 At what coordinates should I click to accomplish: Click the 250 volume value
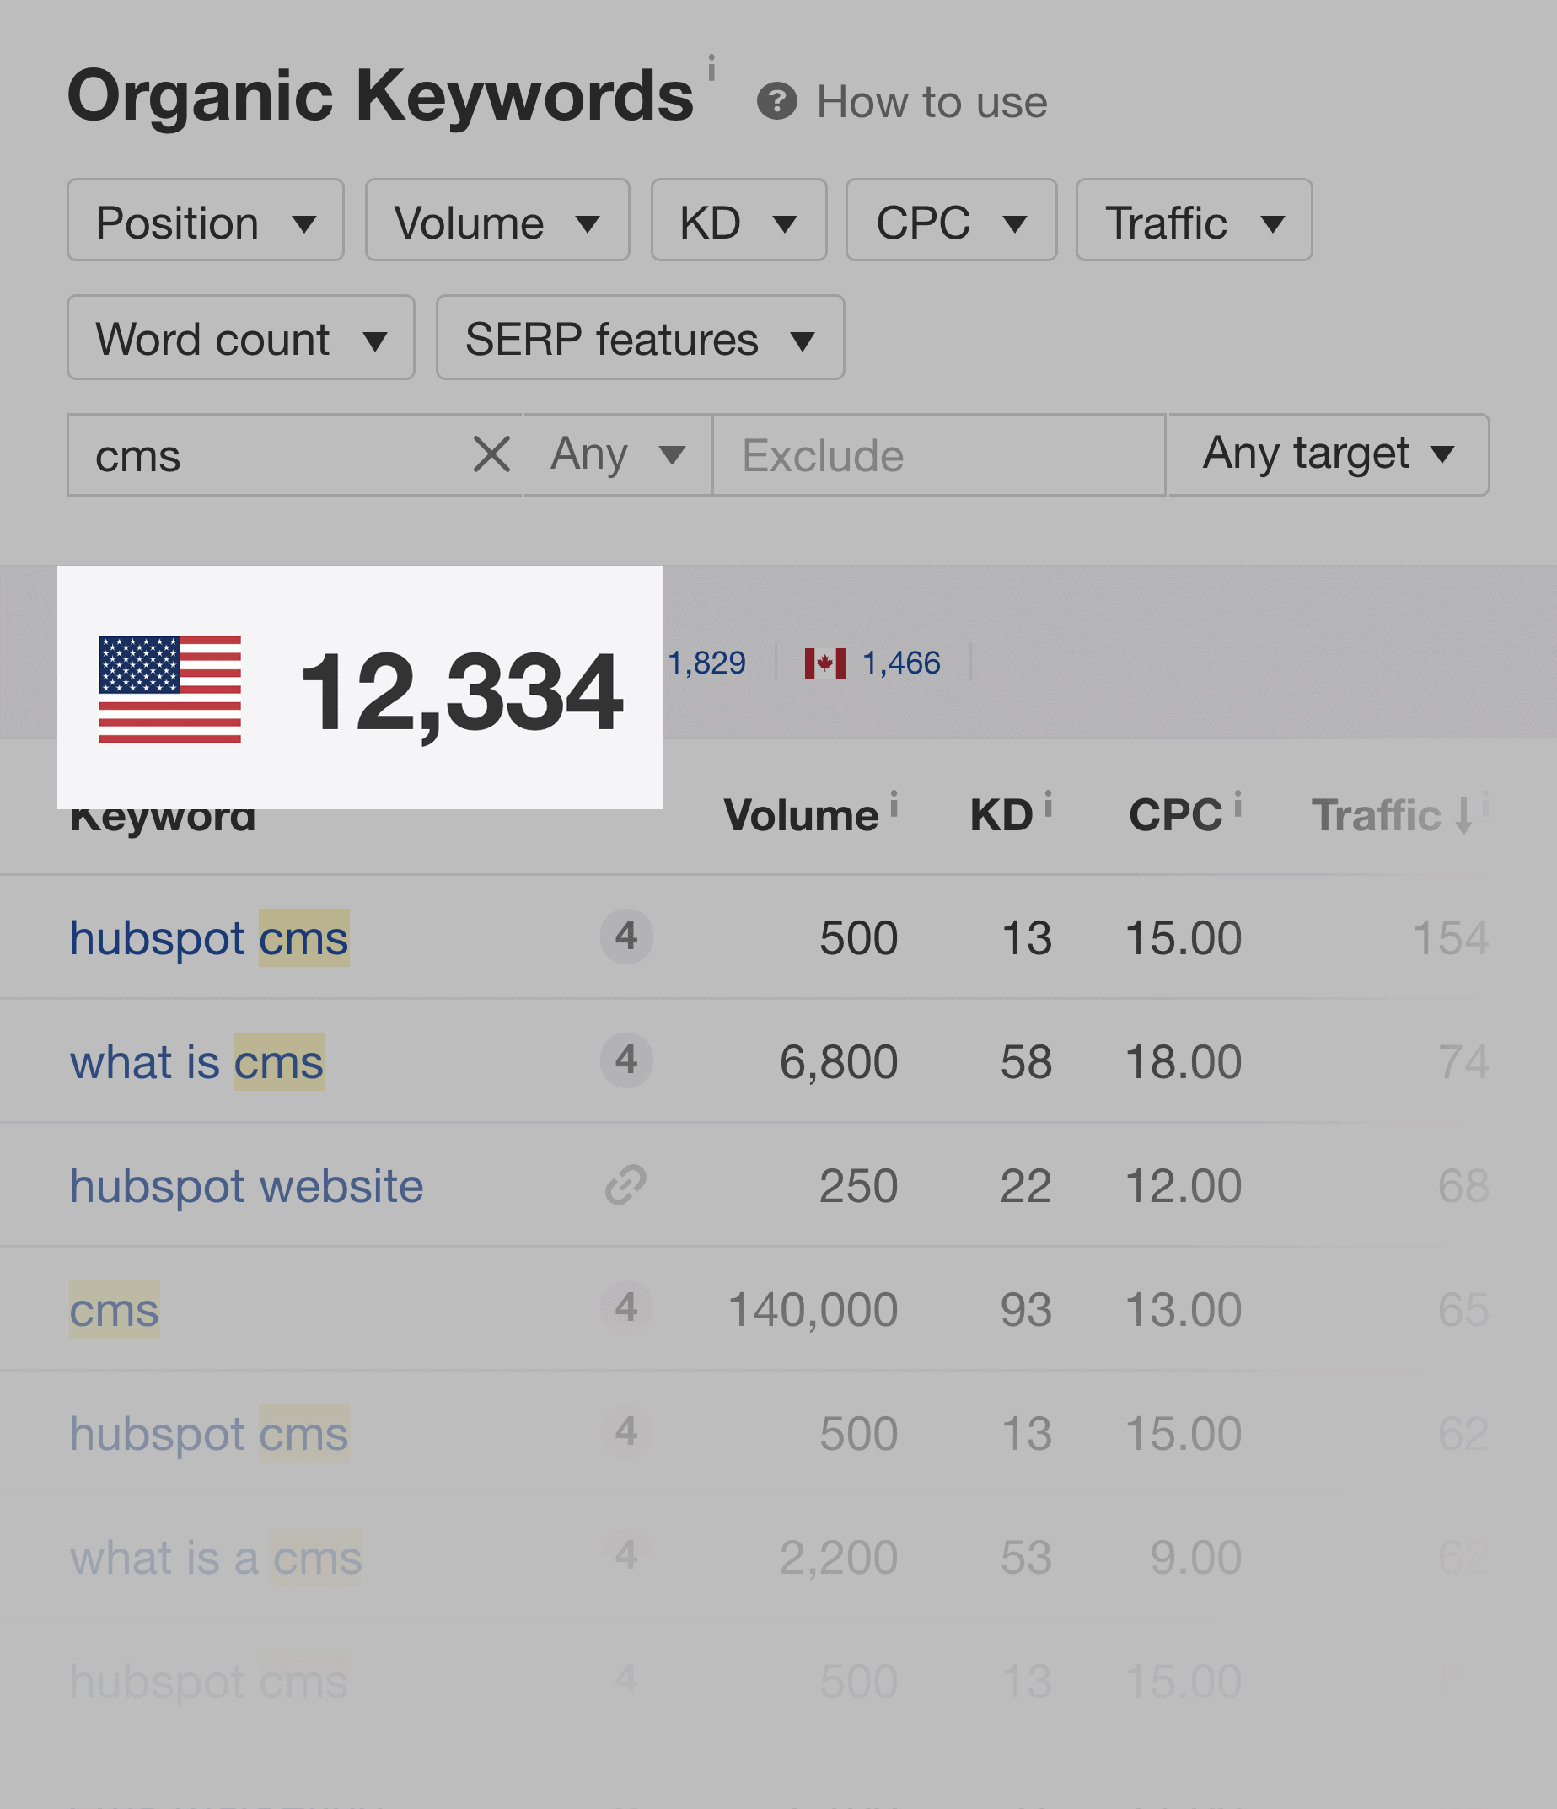[858, 1187]
